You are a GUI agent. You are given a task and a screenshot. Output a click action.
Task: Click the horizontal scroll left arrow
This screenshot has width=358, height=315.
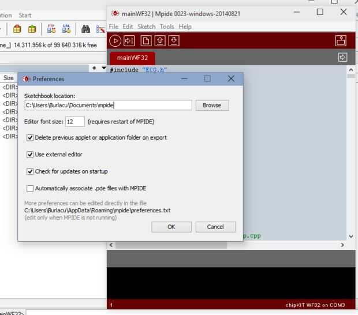tap(111, 245)
